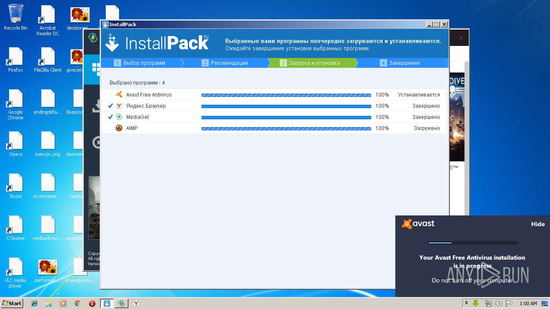Click MediaGet green arrow taskbar button
This screenshot has width=550, height=309.
(x=122, y=303)
